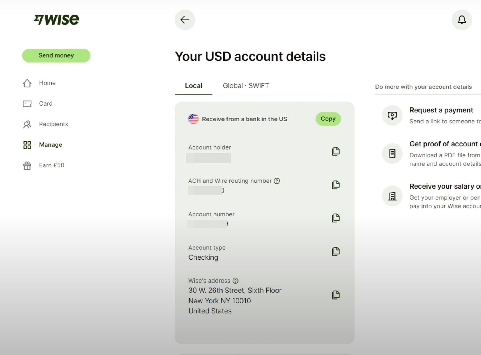Open Recipients in the sidebar

point(53,124)
